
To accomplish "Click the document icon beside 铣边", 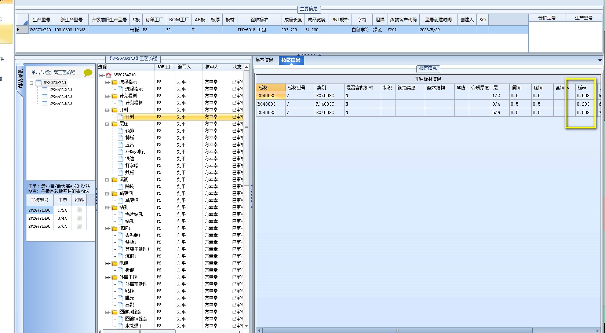I will tap(120, 158).
